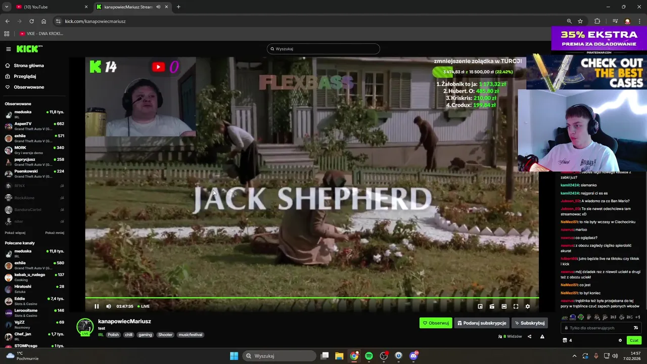Open Chrome extensions puzzle icon
The width and height of the screenshot is (647, 364).
click(x=597, y=21)
